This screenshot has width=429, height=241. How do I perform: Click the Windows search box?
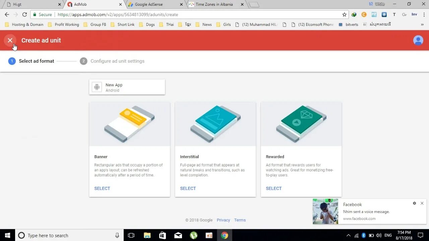[70, 235]
